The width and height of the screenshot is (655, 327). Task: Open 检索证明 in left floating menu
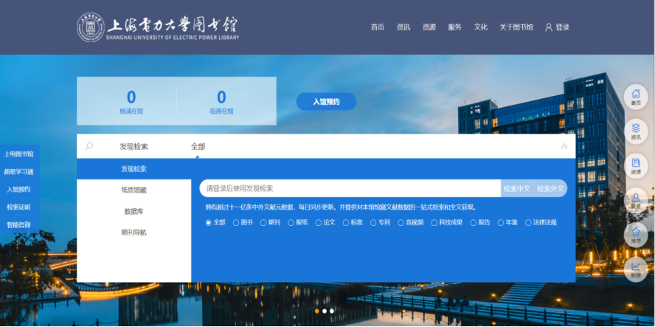click(x=18, y=207)
